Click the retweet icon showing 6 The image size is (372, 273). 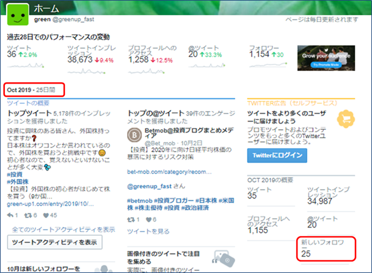28,215
